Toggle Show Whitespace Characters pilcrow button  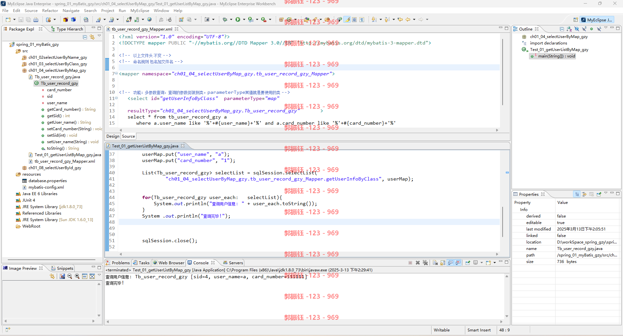[x=362, y=19]
